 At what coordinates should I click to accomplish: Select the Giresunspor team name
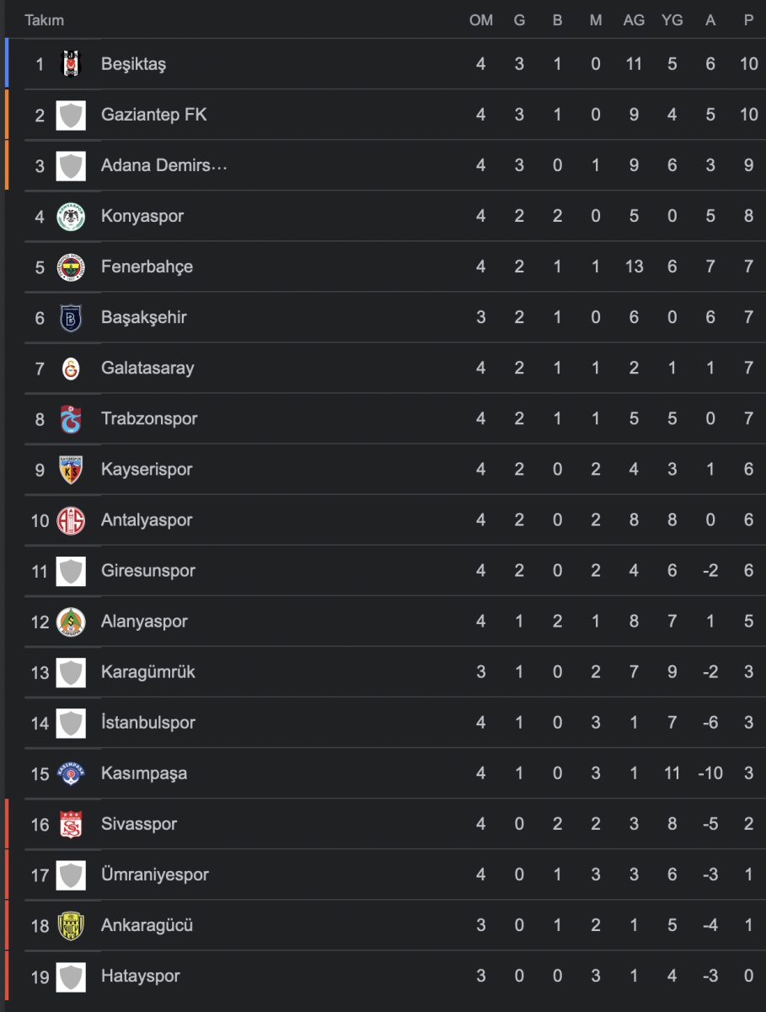coord(148,571)
